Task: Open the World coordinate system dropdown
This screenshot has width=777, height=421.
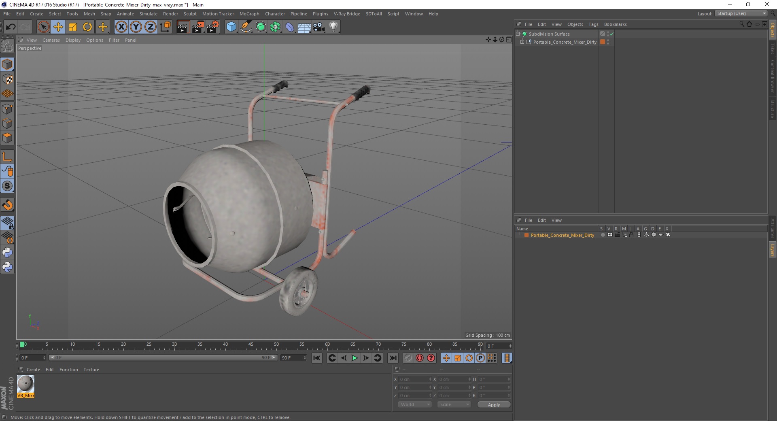Action: pos(415,404)
